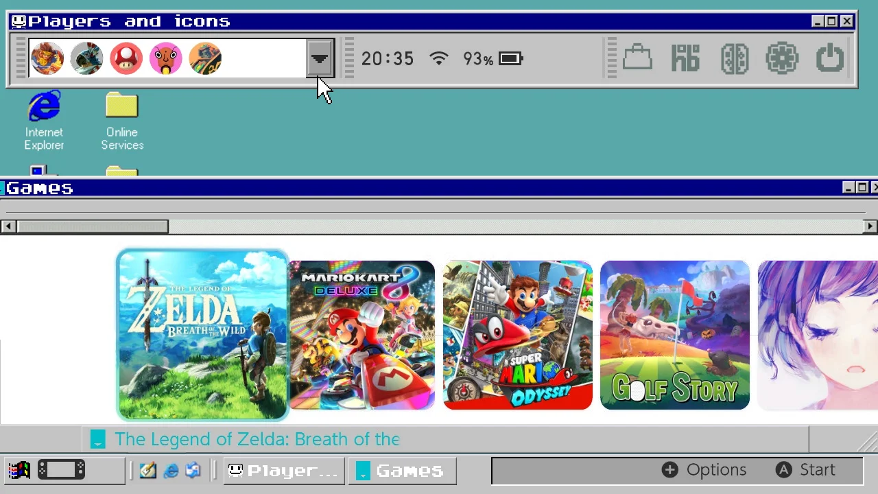Maximize the Players and icons window
Viewport: 878px width, 494px height.
(x=831, y=21)
